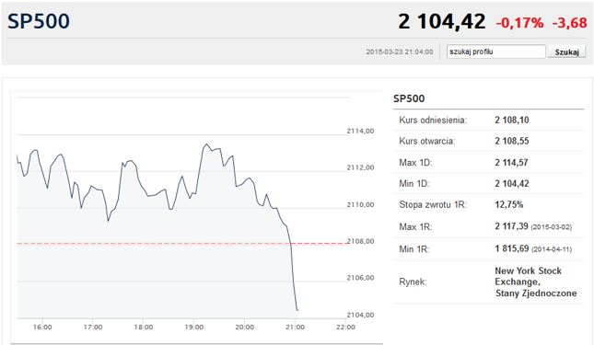Click the -0,17% percentage change
The image size is (594, 345).
click(519, 23)
